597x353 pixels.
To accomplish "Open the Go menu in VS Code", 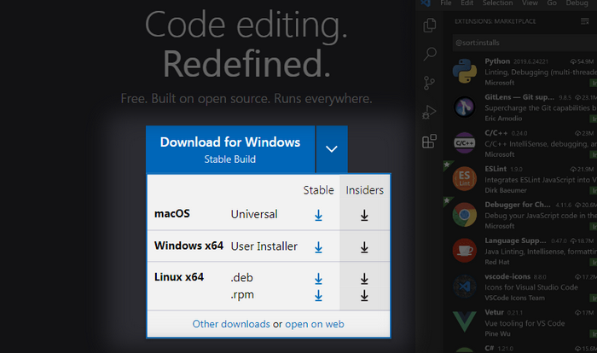I will click(x=552, y=3).
